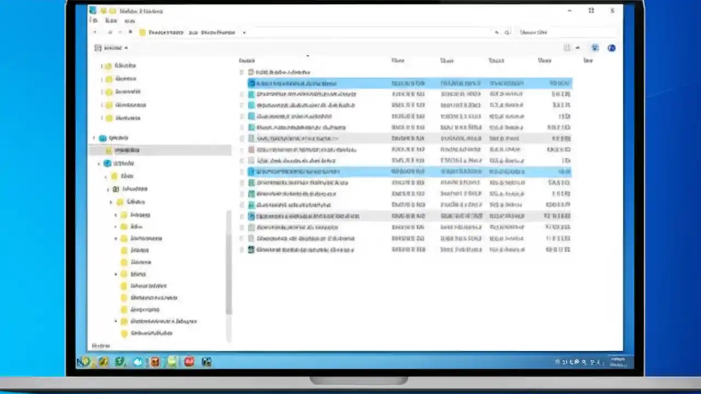Viewport: 701px width, 394px height.
Task: Click the back navigation arrow
Action: tap(95, 32)
